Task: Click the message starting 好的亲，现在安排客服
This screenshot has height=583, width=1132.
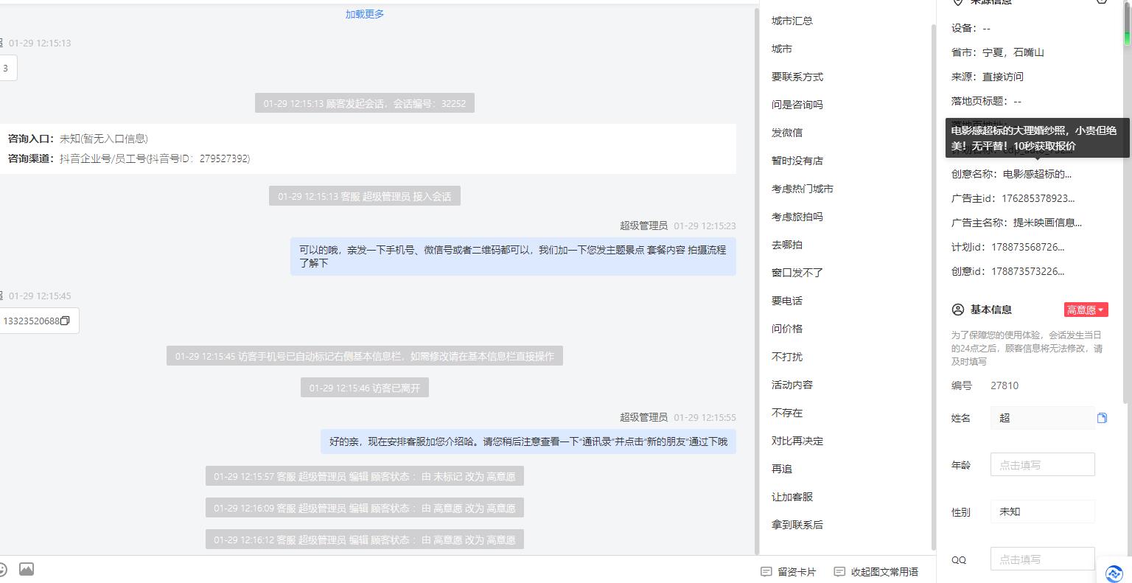Action: (528, 441)
